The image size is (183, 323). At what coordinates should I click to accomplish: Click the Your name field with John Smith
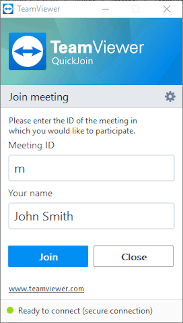tap(91, 216)
